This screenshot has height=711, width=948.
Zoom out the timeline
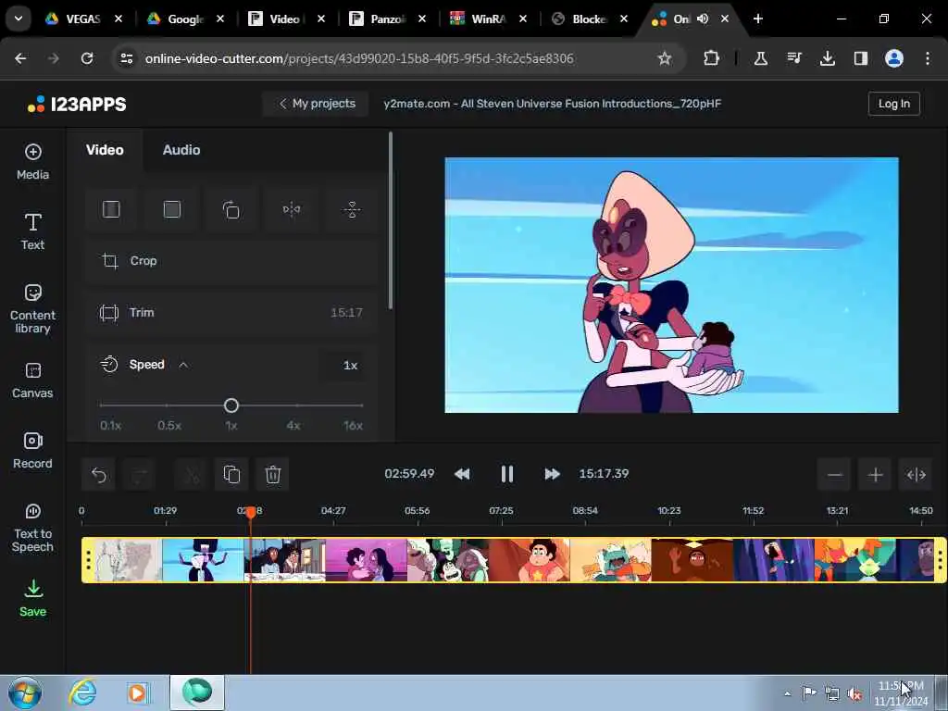click(835, 475)
